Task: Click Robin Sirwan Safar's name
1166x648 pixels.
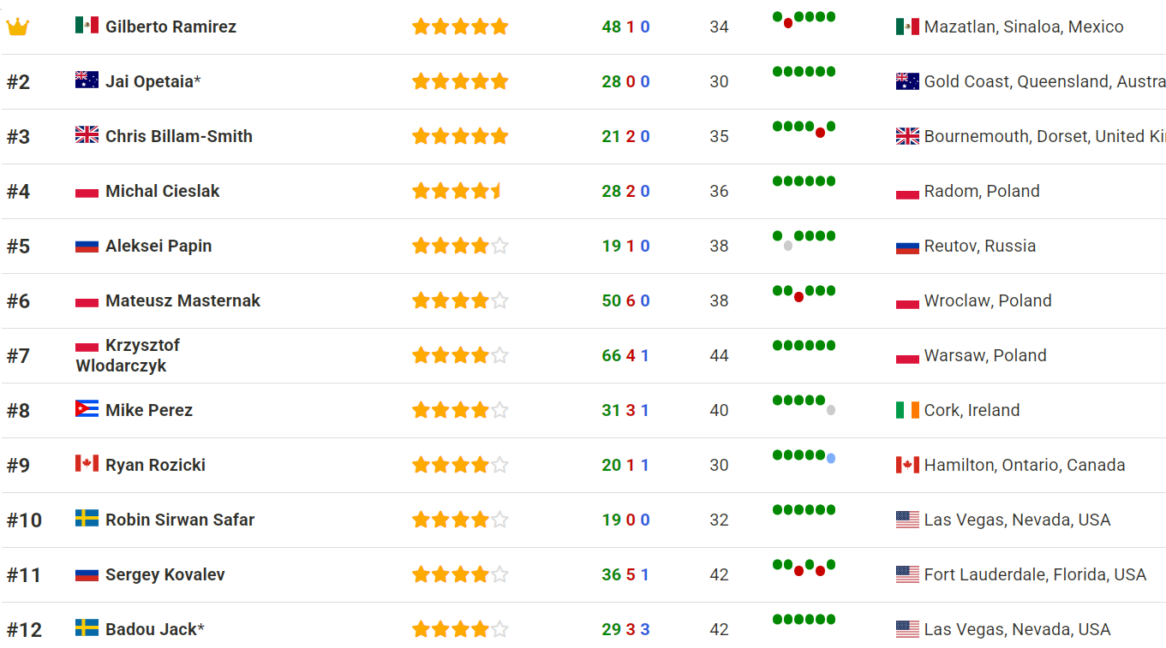Action: point(180,520)
